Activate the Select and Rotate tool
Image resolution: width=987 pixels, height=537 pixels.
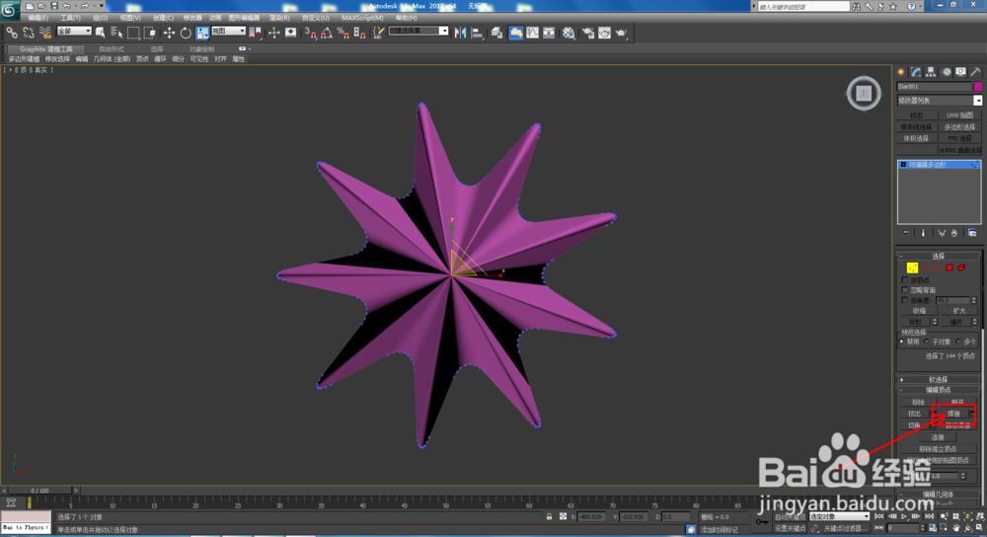(186, 33)
